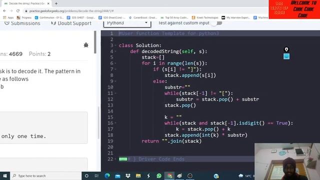The width and height of the screenshot is (320, 180).
Task: Click the help globe tray icon
Action: 216,175
